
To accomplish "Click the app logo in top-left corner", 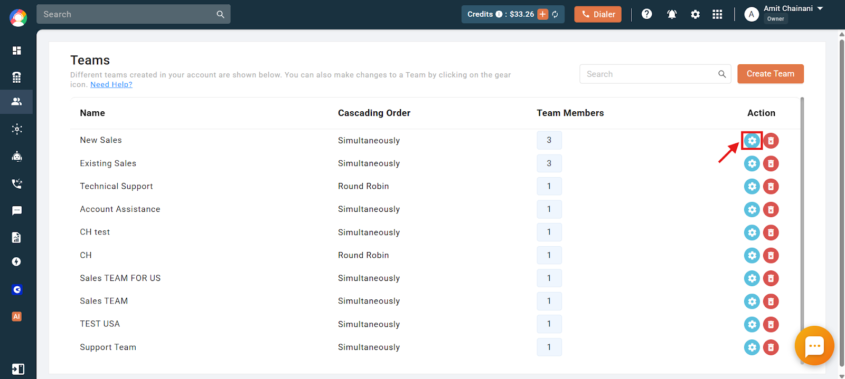I will coord(18,18).
